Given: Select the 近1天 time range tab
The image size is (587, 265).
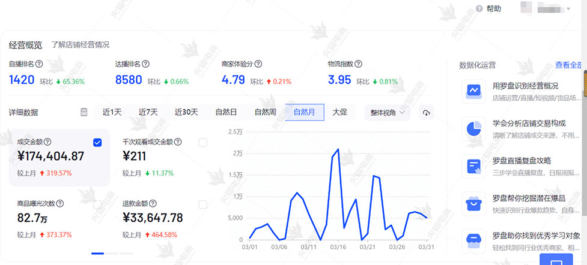Looking at the screenshot, I should [x=112, y=112].
